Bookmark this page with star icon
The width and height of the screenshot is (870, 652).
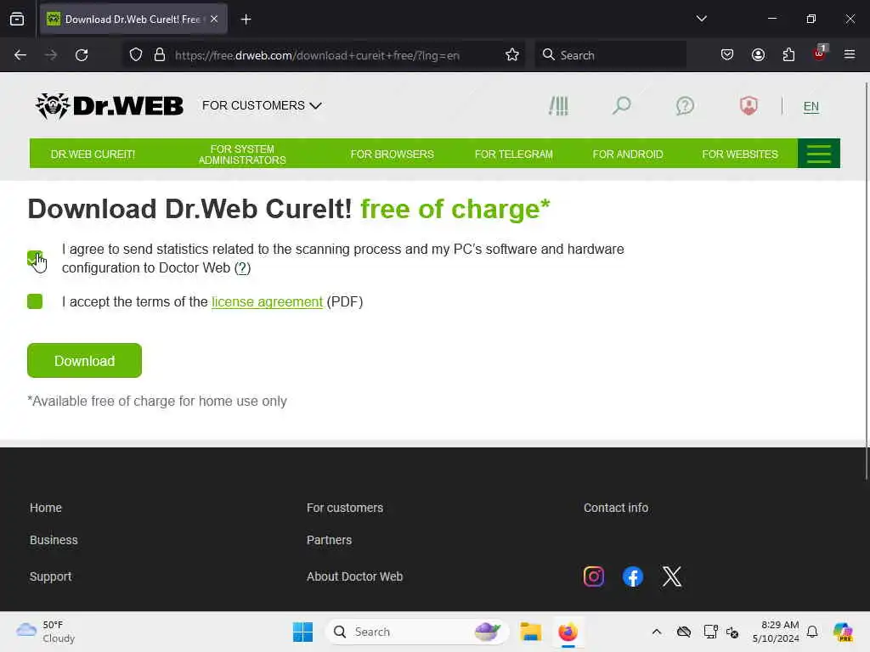pos(512,55)
